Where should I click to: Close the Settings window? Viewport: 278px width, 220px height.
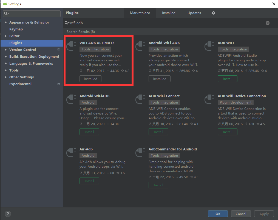274,4
